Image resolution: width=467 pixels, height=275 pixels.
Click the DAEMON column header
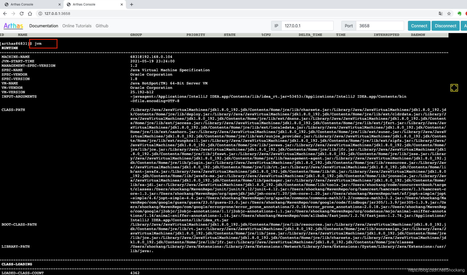[418, 35]
